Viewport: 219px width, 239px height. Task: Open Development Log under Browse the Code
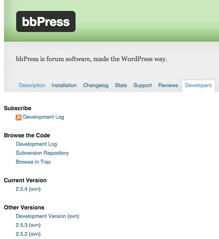coord(36,144)
